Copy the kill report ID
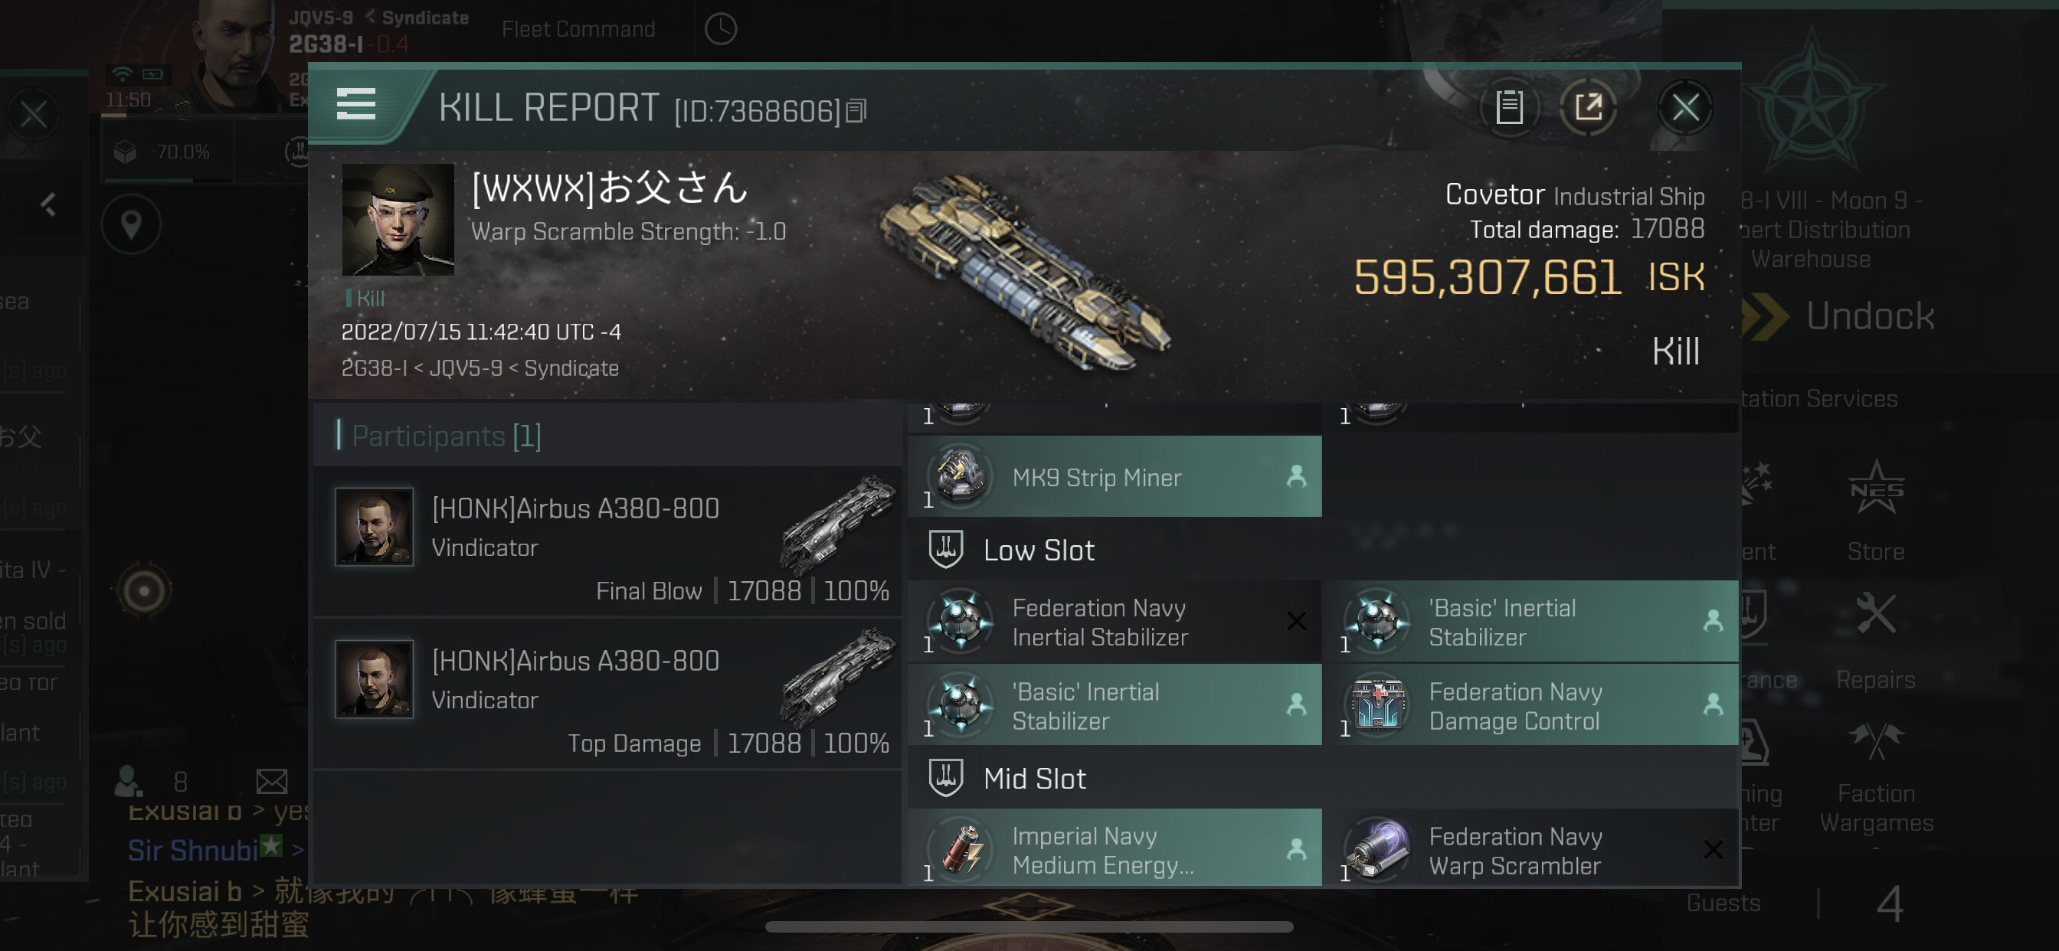Image resolution: width=2059 pixels, height=951 pixels. tap(856, 111)
